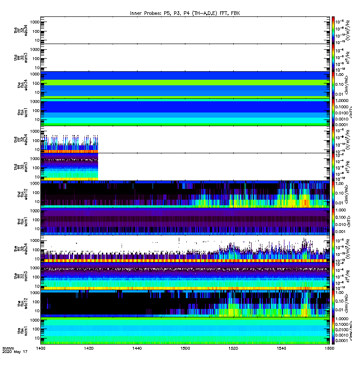
Task: Click the 1600 time tick label
Action: coord(329,348)
